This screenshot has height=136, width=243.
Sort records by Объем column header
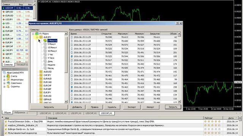[169, 34]
